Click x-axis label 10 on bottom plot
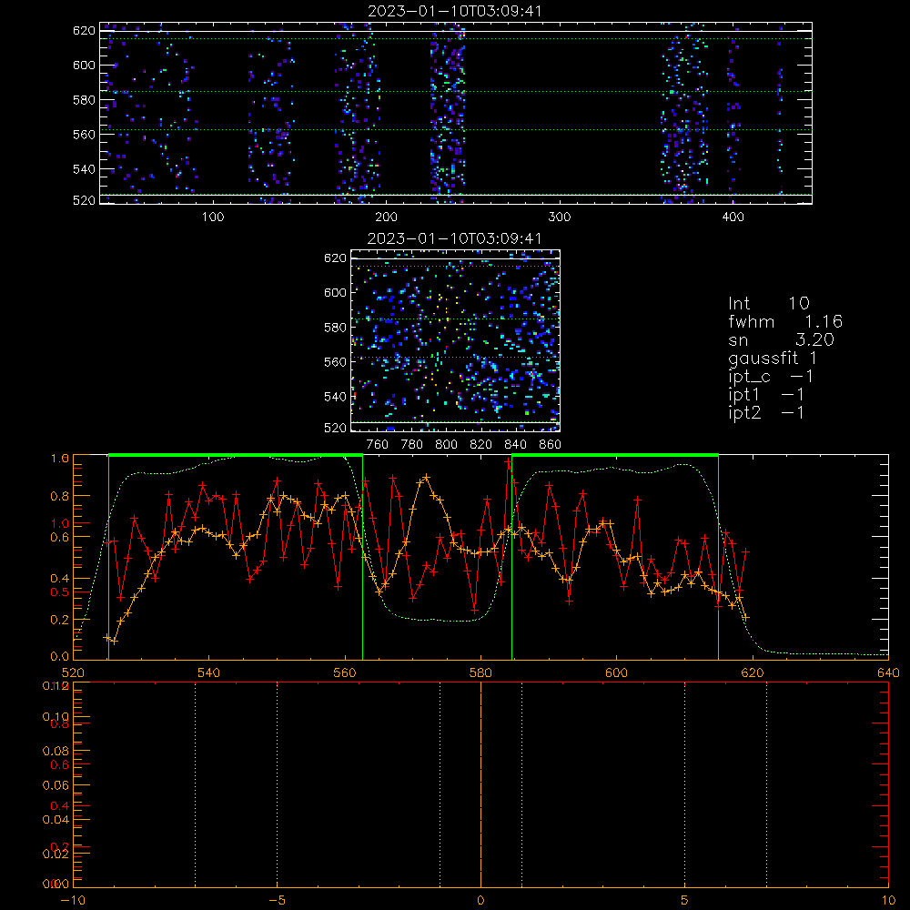This screenshot has height=910, width=910. (888, 900)
